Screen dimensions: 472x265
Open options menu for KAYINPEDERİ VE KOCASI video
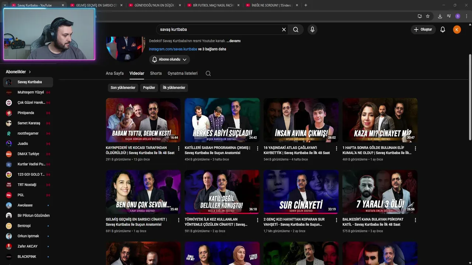pos(179,148)
